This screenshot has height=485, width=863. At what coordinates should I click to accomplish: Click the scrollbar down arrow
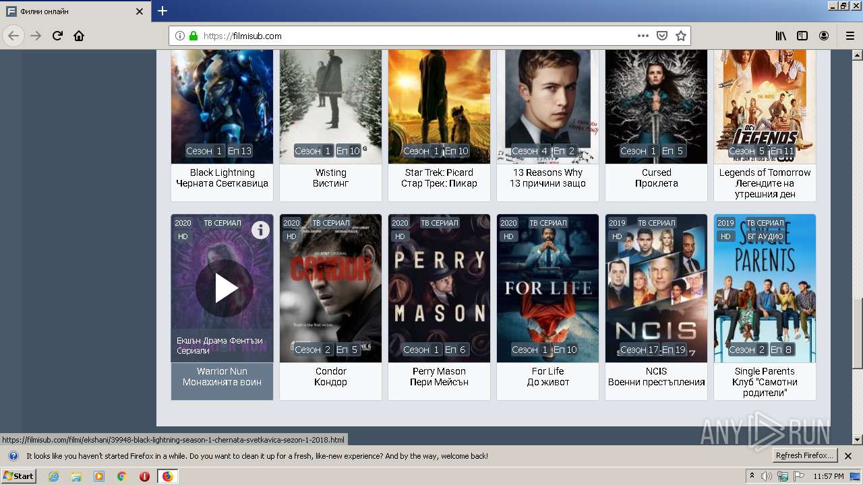[x=857, y=439]
